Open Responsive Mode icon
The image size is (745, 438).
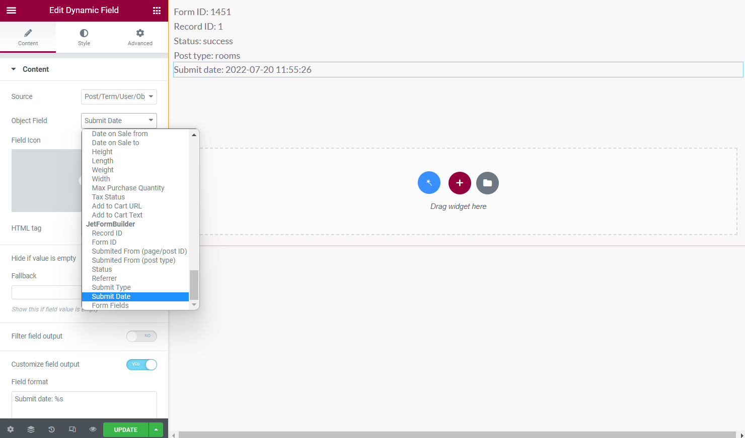(72, 429)
